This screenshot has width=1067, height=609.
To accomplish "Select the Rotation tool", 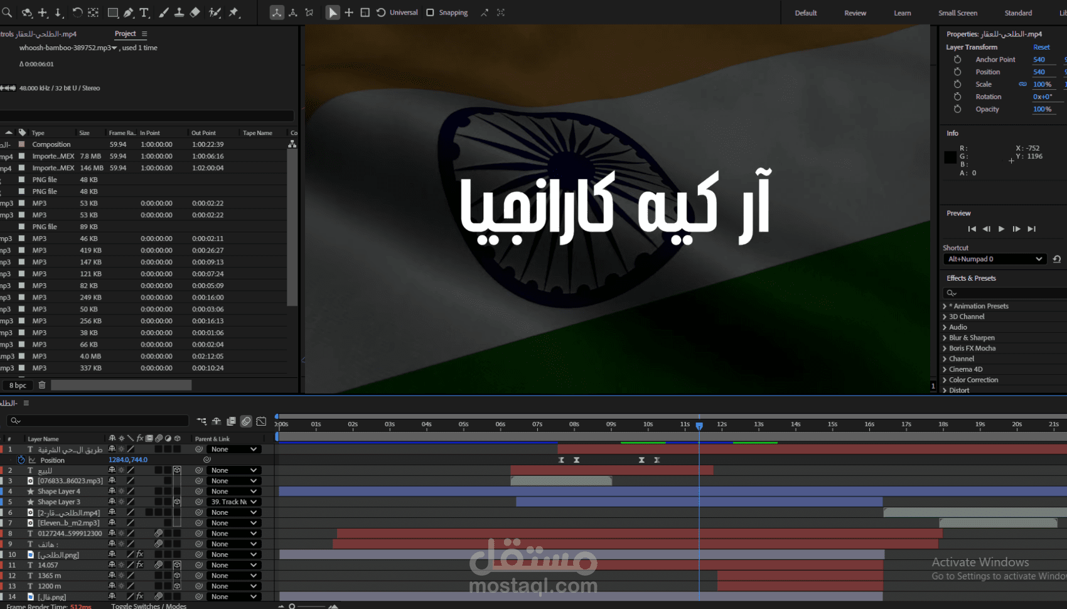I will 77,12.
